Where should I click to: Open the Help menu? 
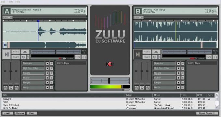pos(18,2)
